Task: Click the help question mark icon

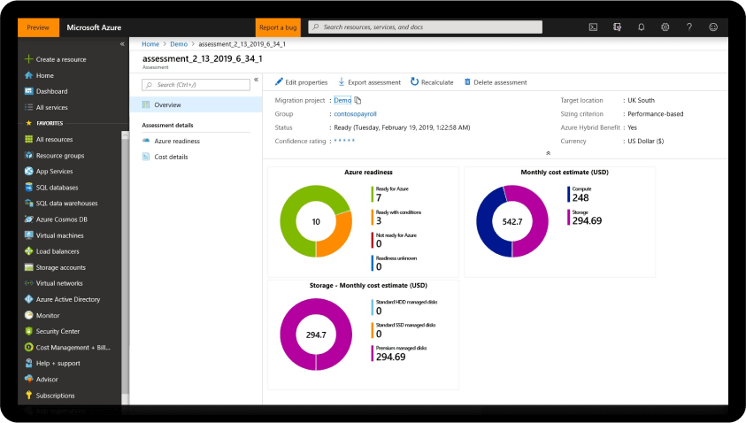Action: click(688, 27)
